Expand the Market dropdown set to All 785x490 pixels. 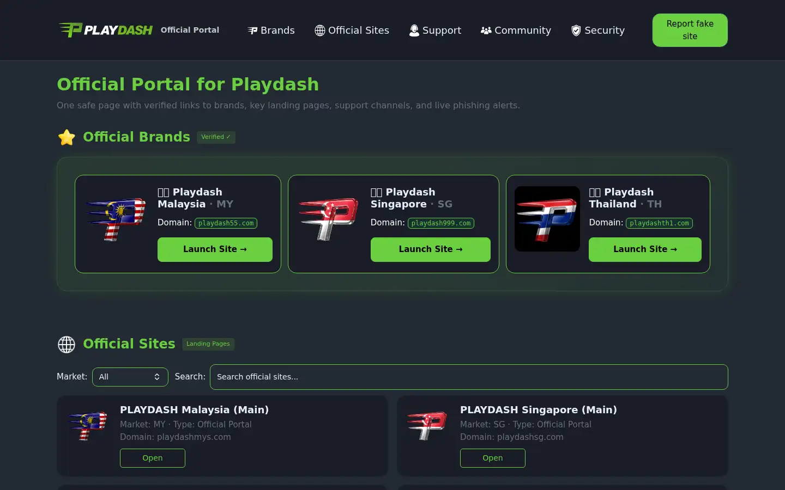coord(130,377)
